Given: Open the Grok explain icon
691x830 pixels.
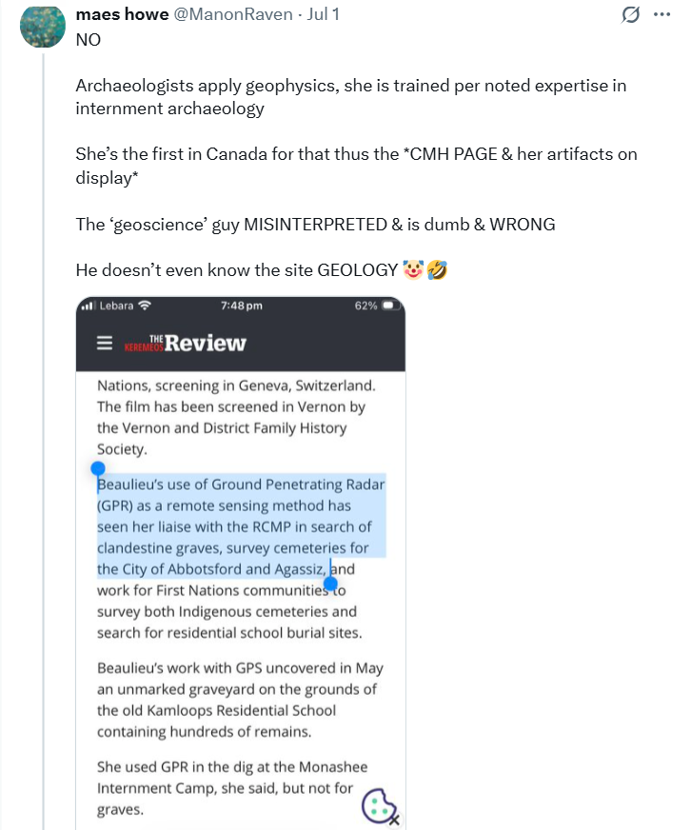Looking at the screenshot, I should pyautogui.click(x=630, y=15).
